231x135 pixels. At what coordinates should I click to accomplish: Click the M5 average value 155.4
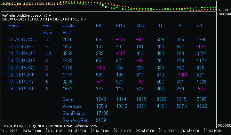pyautogui.click(x=102, y=106)
